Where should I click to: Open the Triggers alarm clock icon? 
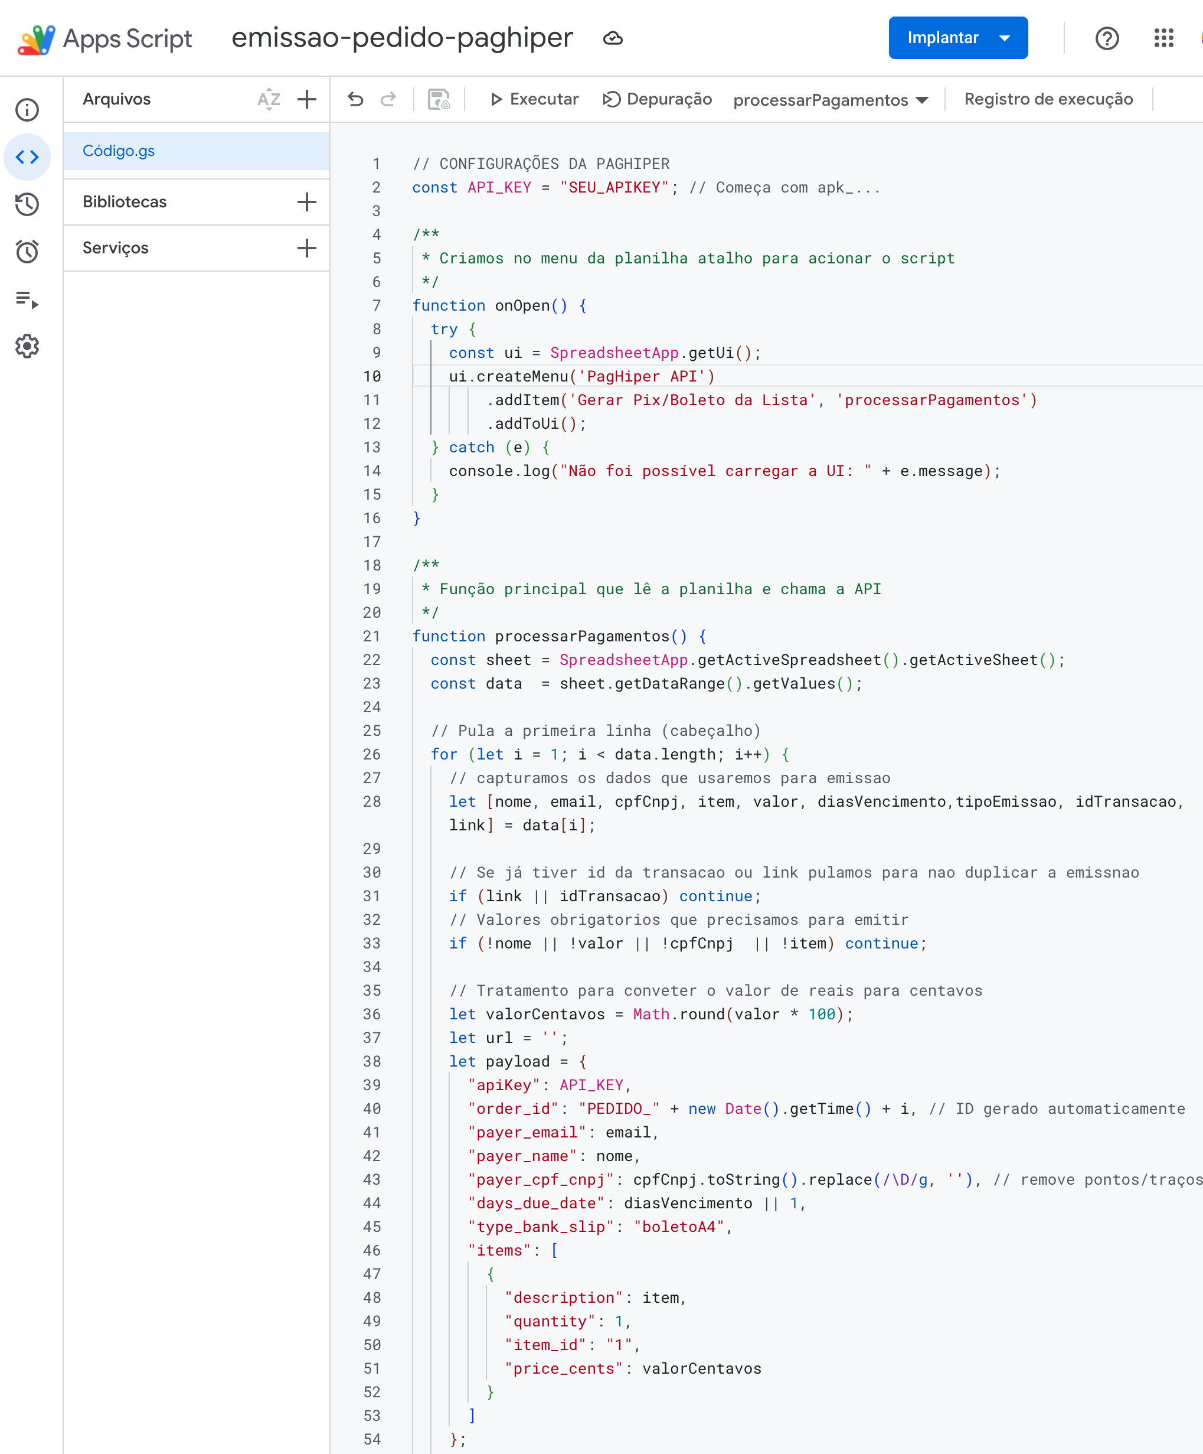(27, 252)
